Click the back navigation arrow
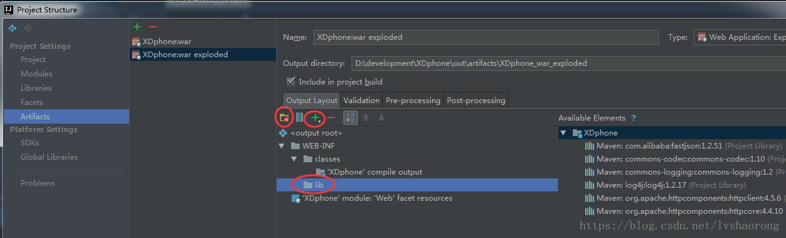This screenshot has width=786, height=238. click(x=12, y=28)
